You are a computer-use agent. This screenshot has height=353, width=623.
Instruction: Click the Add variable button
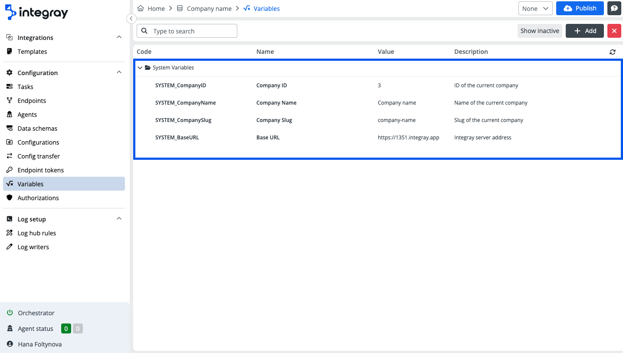584,31
